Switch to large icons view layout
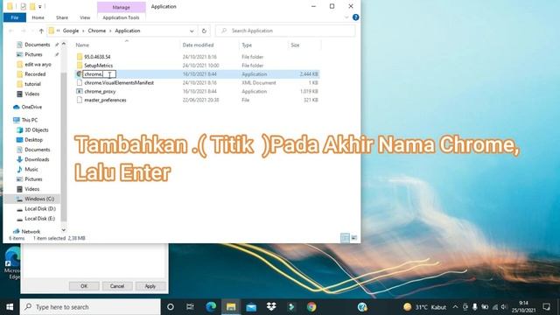This screenshot has width=560, height=315. point(354,238)
